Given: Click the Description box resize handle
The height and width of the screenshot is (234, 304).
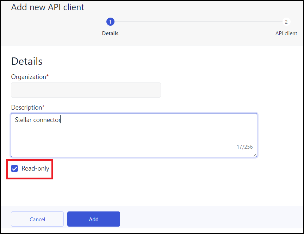Looking at the screenshot, I should click(255, 155).
